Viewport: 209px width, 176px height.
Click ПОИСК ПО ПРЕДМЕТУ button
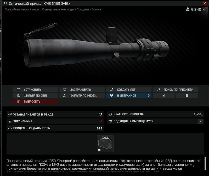pos(176,90)
